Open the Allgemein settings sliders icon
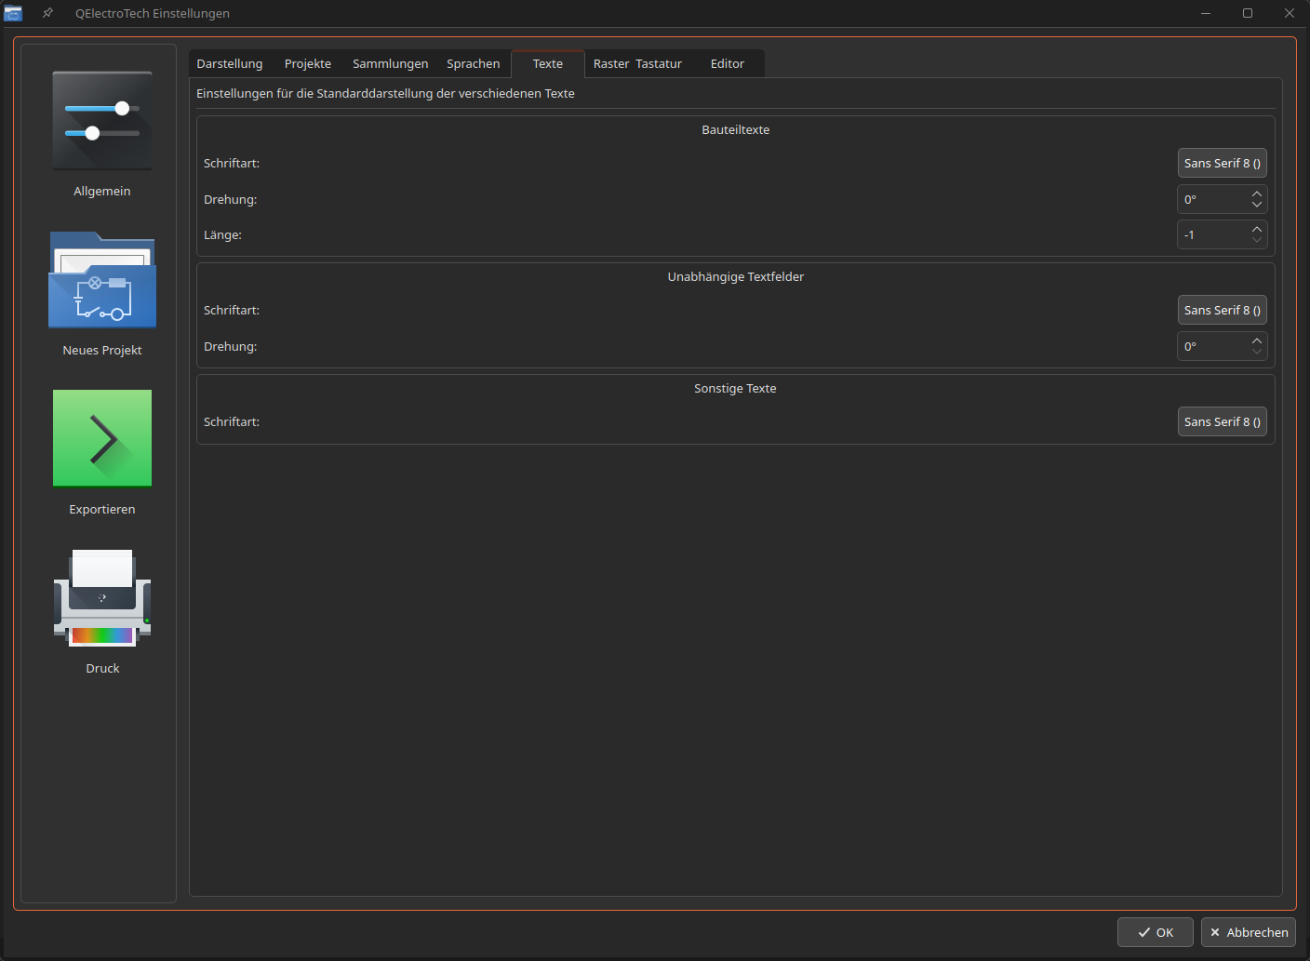Viewport: 1310px width, 961px height. [x=102, y=121]
